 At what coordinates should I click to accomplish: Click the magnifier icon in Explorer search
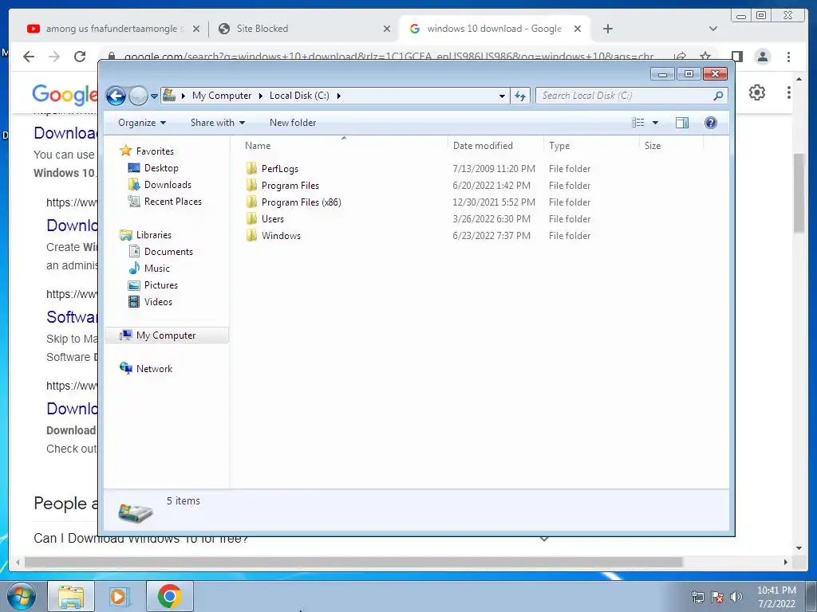click(x=718, y=96)
